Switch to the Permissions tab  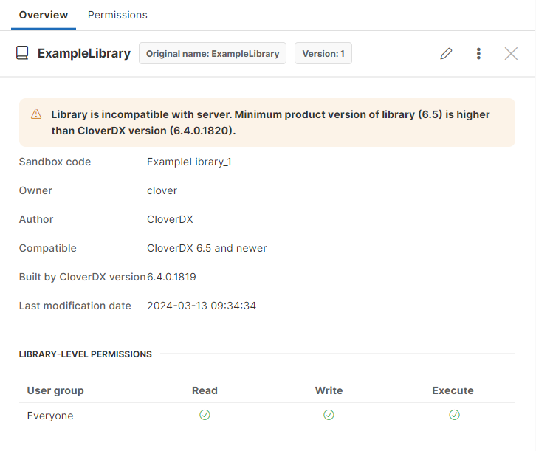[x=117, y=15]
